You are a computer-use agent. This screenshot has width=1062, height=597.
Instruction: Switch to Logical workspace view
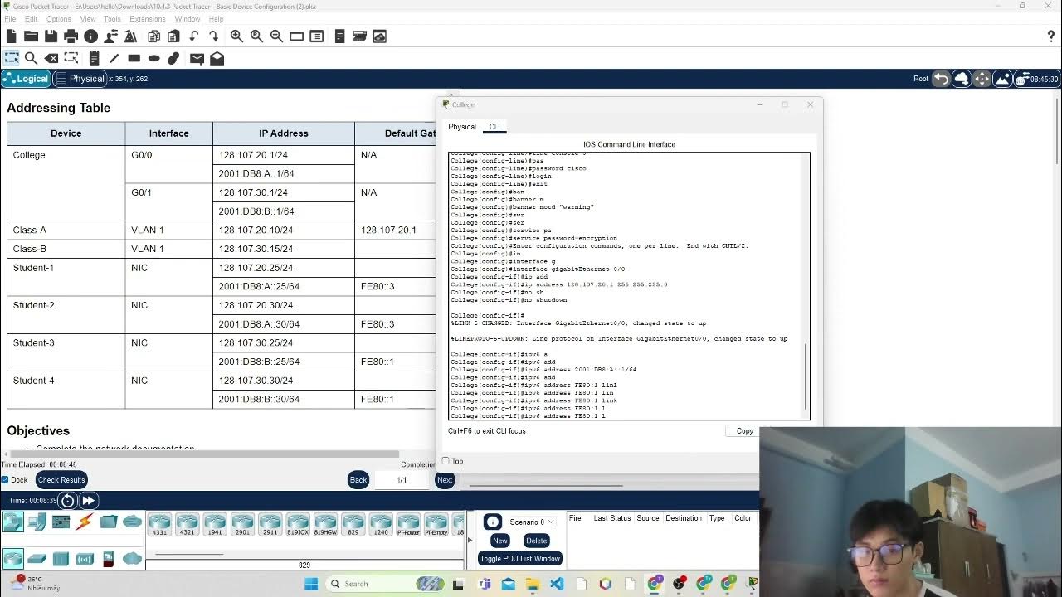(26, 79)
